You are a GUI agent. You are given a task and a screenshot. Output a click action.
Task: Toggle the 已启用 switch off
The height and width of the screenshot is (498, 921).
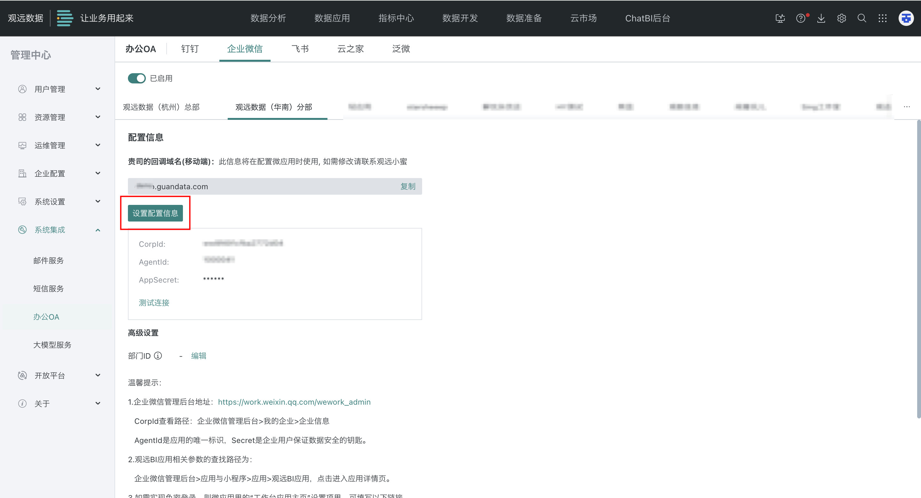coord(137,78)
